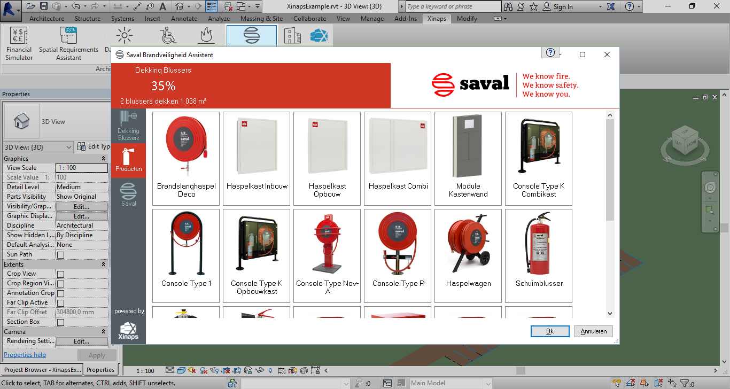Open the Architecture ribbon tab
Image resolution: width=730 pixels, height=389 pixels.
point(46,19)
